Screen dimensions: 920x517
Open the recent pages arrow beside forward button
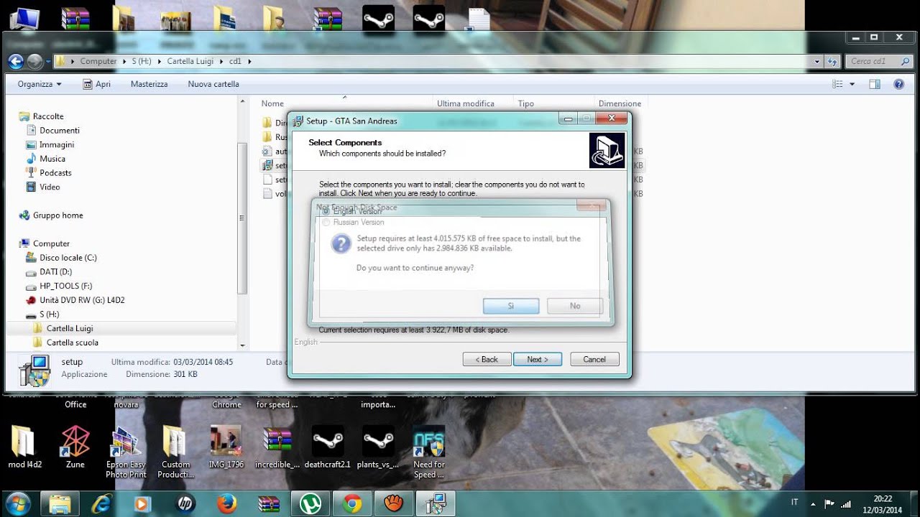point(47,62)
